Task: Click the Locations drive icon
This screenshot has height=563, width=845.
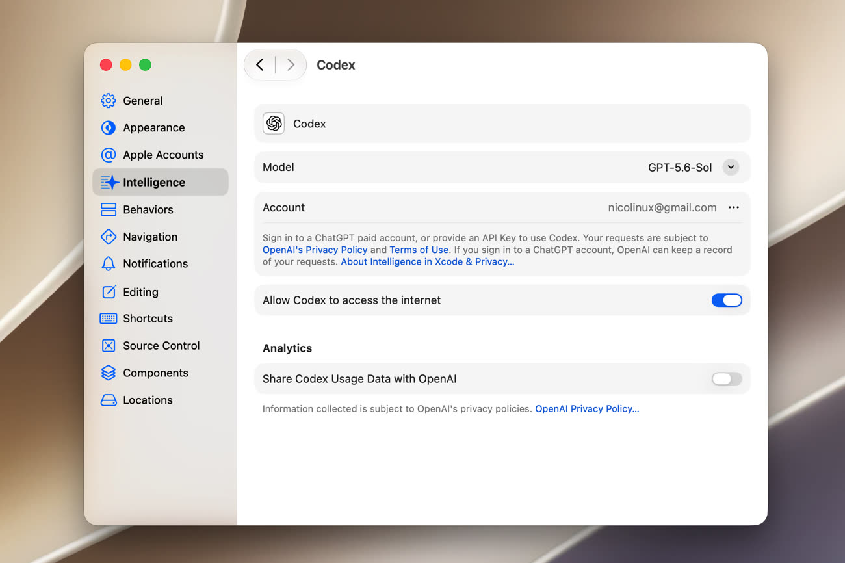Action: click(x=109, y=400)
